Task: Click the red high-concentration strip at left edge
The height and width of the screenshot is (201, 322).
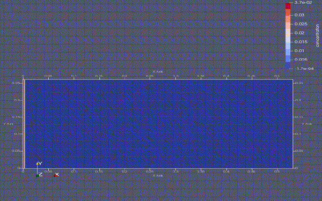Action: point(24,124)
